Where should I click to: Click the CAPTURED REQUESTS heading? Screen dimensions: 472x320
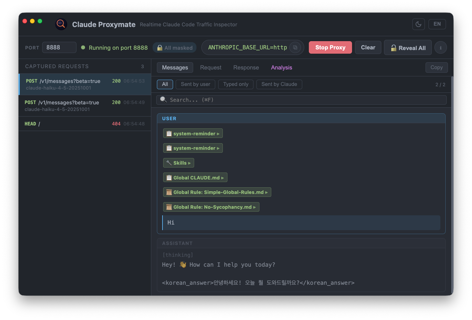coord(57,67)
